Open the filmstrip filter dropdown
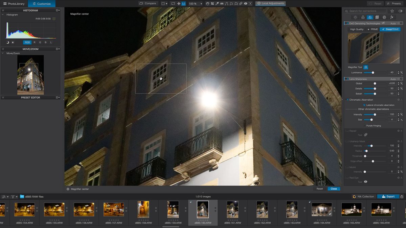Screen dimensions: 406x228 click(x=14, y=197)
